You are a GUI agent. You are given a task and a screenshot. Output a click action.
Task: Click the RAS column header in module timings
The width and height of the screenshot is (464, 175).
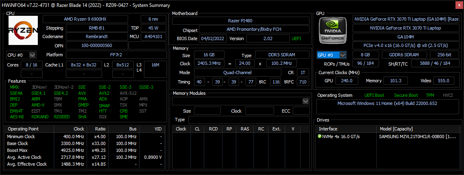click(245, 129)
